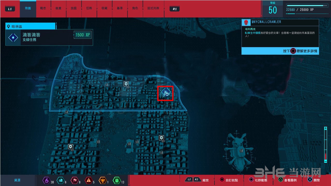Viewport: 331px width, 186px height.
Task: Click the Spider-Man avatar in social feed
Action: pyautogui.click(x=246, y=22)
